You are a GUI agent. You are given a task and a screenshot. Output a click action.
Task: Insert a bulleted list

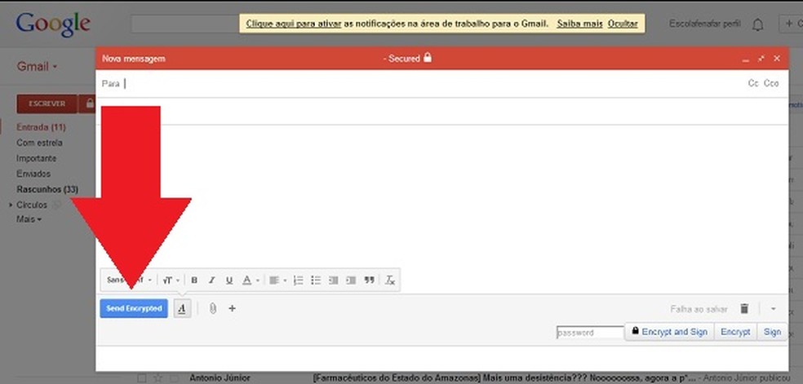point(316,280)
